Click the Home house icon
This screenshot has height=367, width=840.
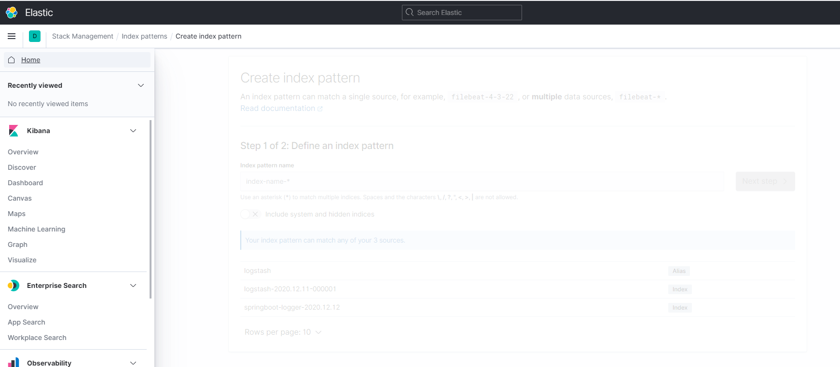[12, 60]
